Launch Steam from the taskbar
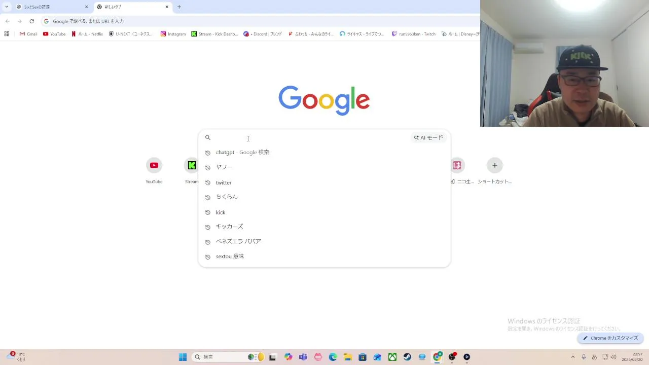This screenshot has height=365, width=649. click(407, 357)
